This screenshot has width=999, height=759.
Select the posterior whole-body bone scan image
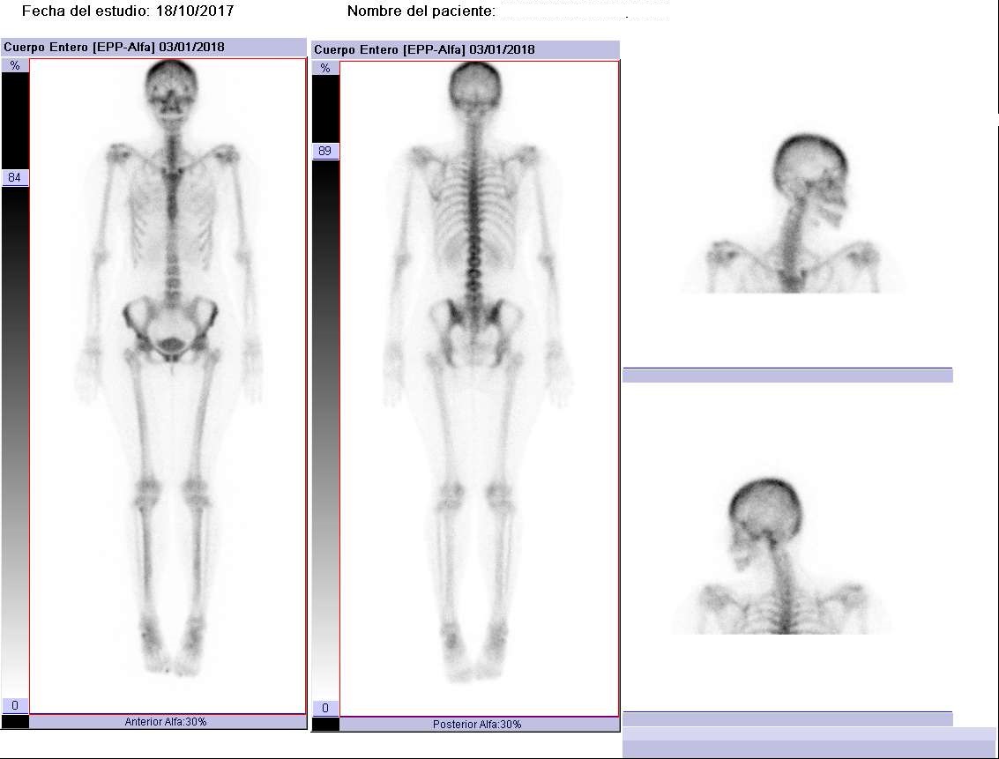[479, 389]
